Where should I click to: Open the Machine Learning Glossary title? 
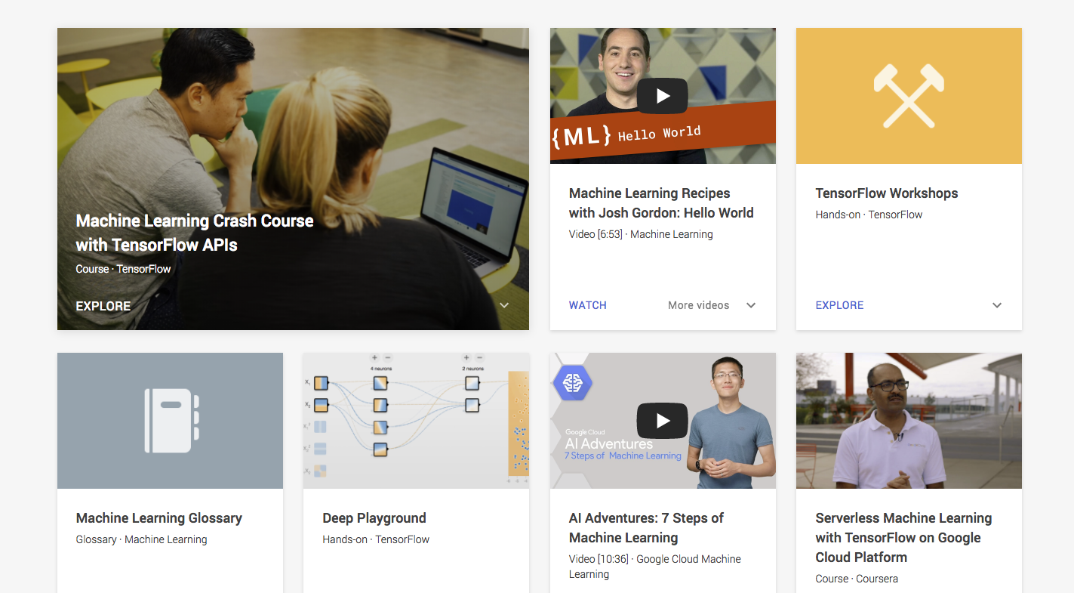(x=159, y=518)
